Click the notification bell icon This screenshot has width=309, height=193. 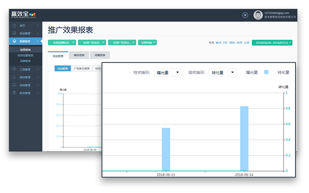245,15
